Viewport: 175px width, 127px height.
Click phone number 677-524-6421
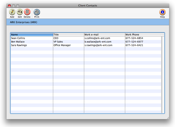click(x=134, y=45)
